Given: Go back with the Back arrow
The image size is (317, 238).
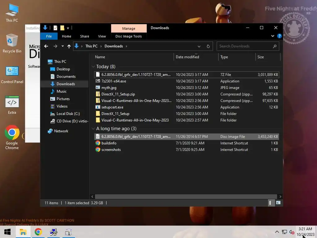Looking at the screenshot, I should pyautogui.click(x=46, y=46).
